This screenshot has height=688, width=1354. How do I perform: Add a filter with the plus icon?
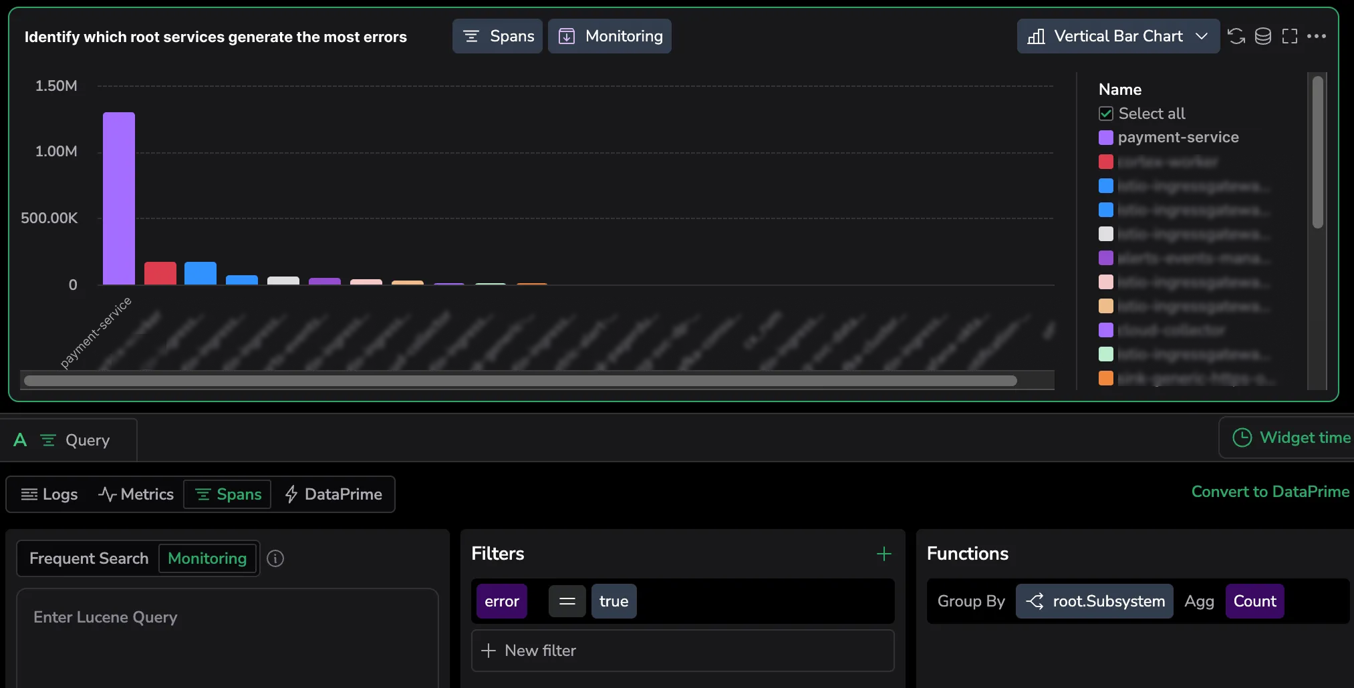[x=884, y=554]
